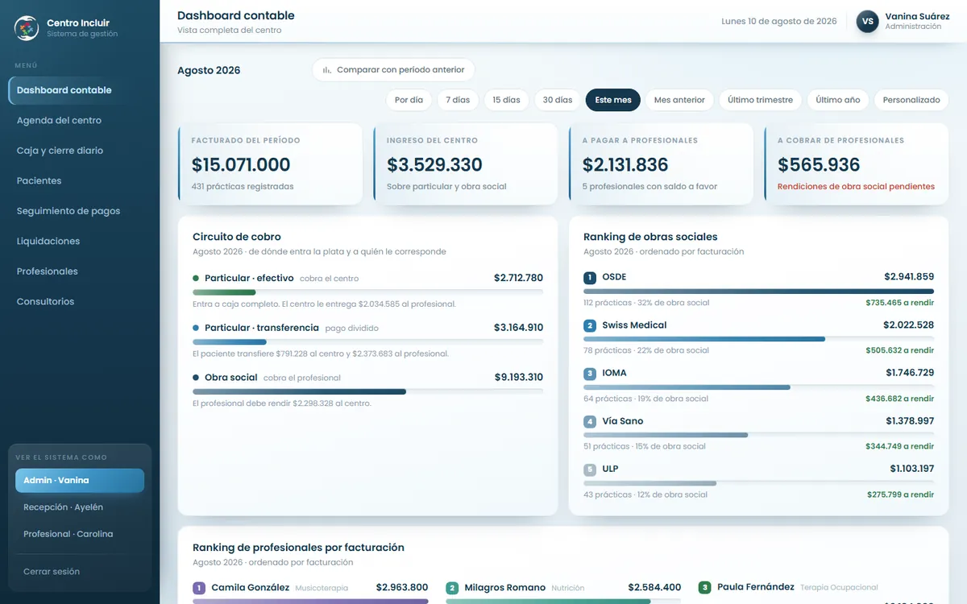Open Profesionales in the sidebar
Viewport: 967px width, 604px height.
click(80, 271)
